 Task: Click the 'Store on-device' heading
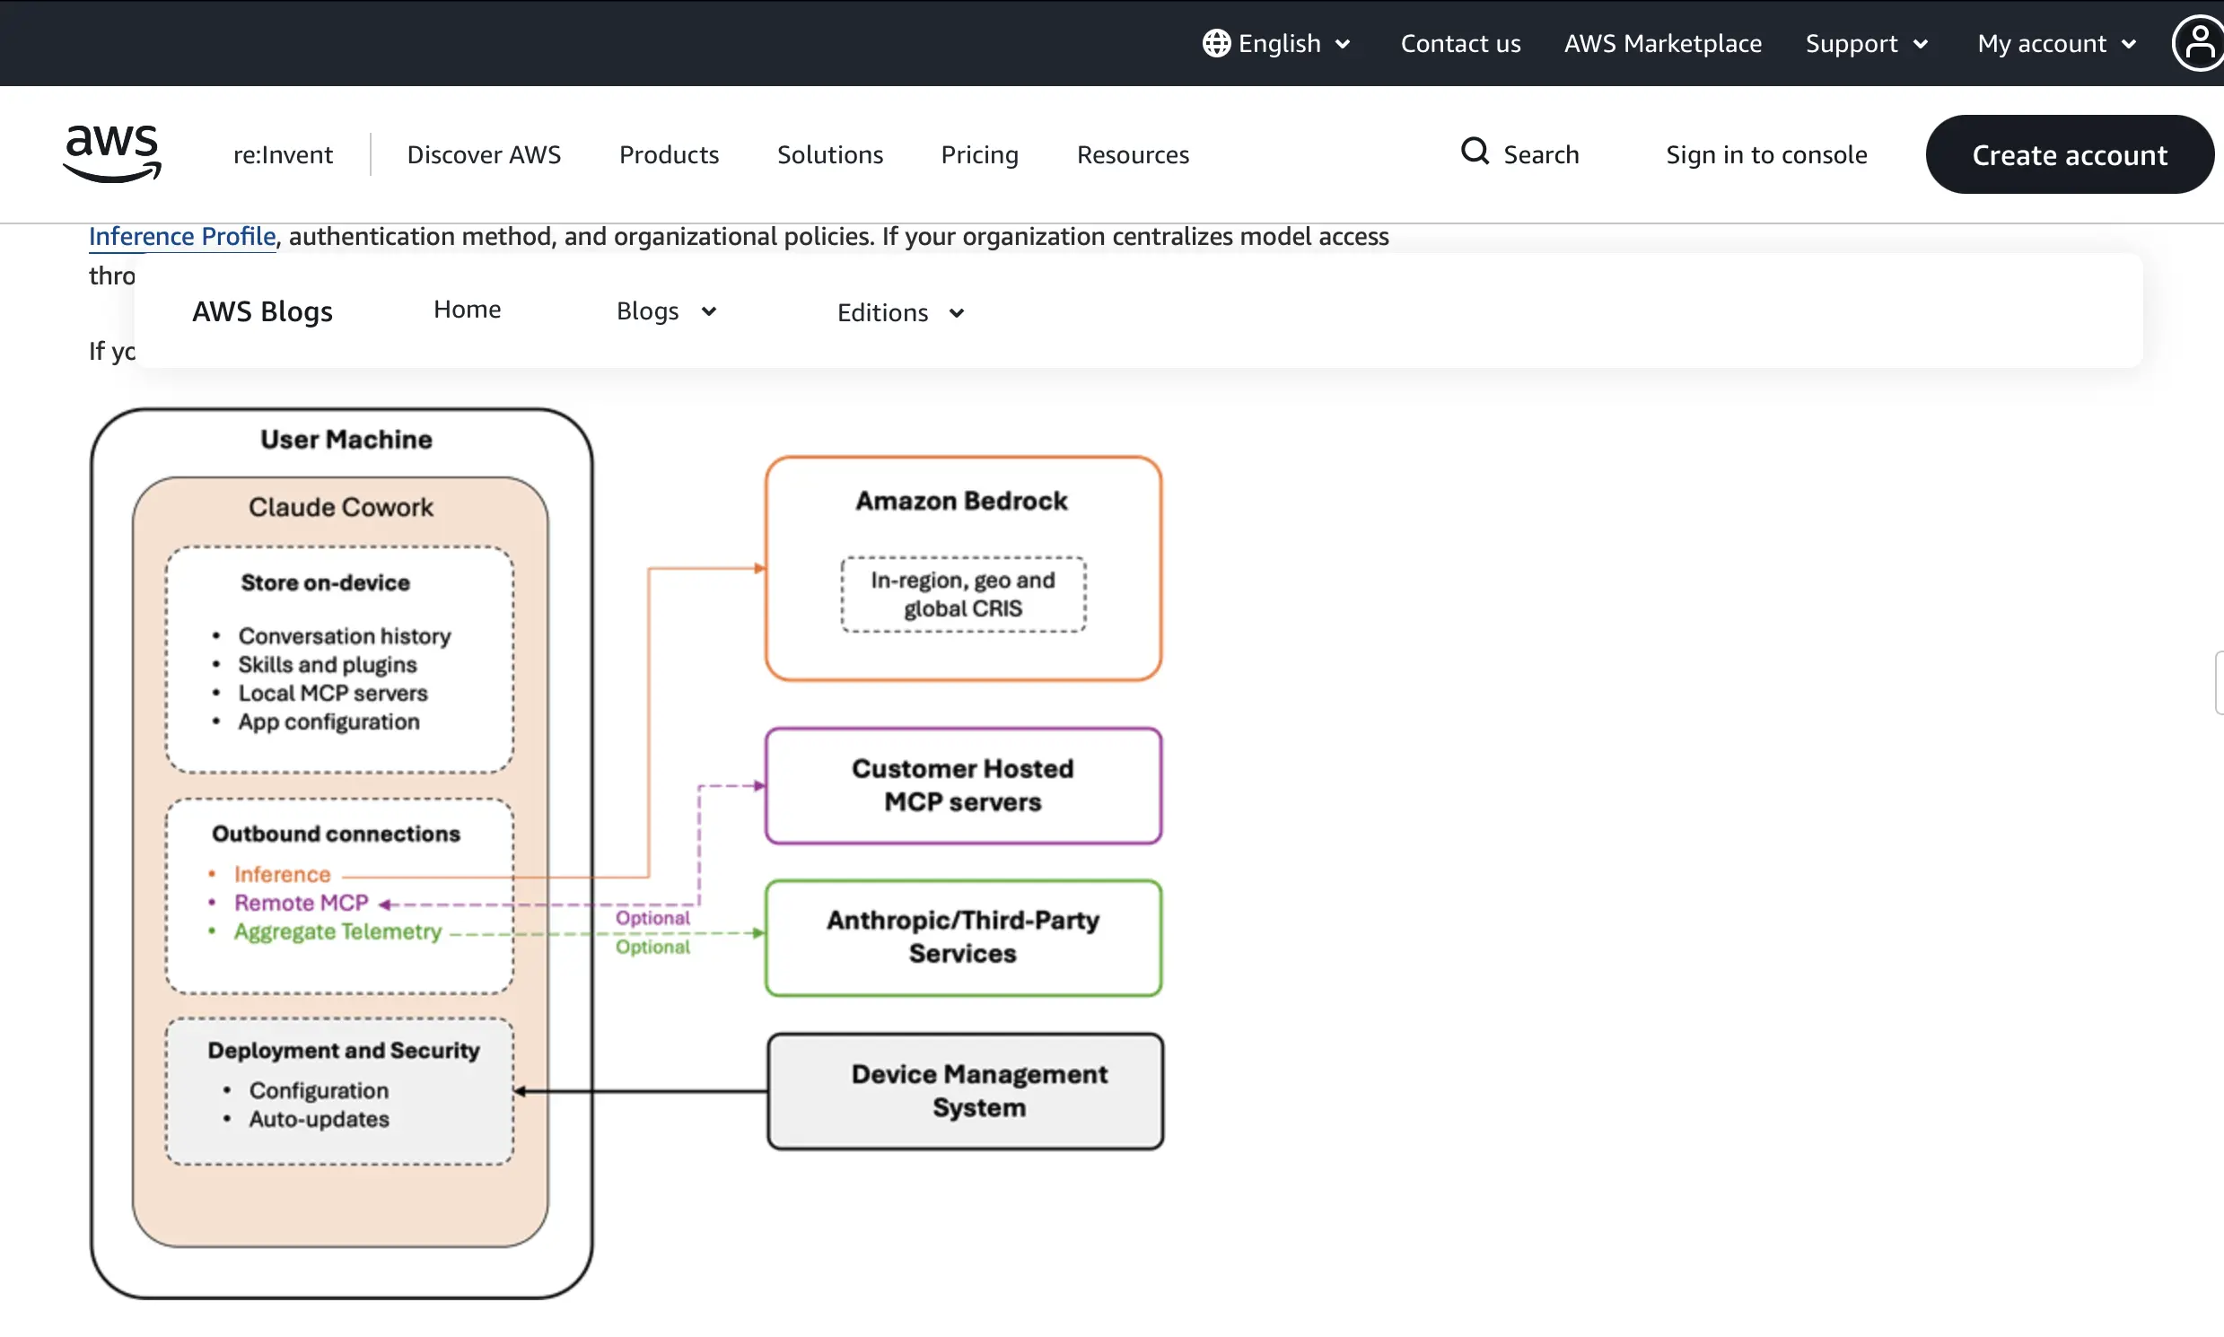(325, 583)
